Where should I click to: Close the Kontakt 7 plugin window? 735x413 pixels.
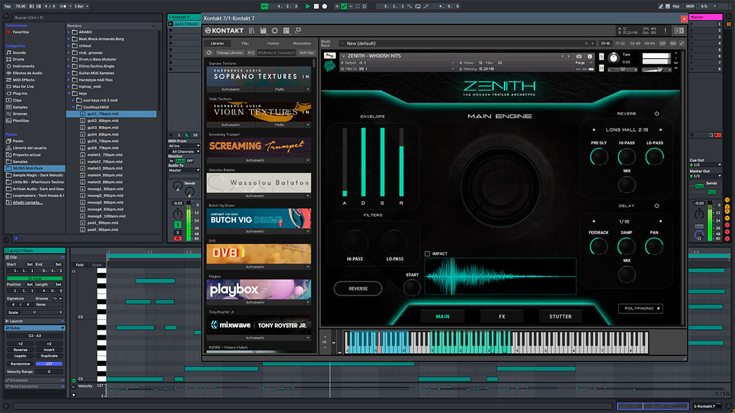coord(684,19)
